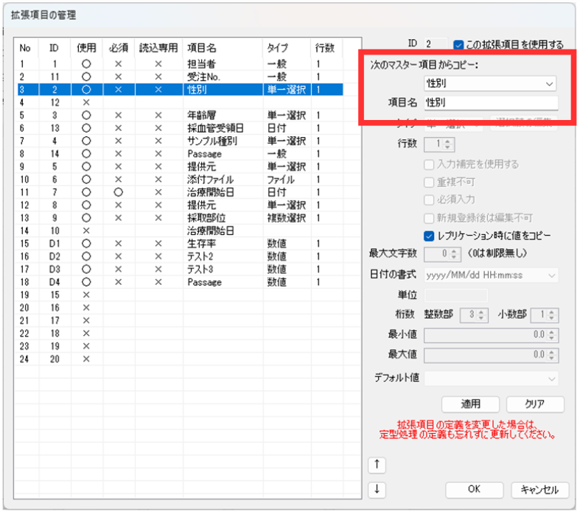Toggle この拡張項目を使用する checkbox
This screenshot has height=514, width=580.
tap(459, 44)
